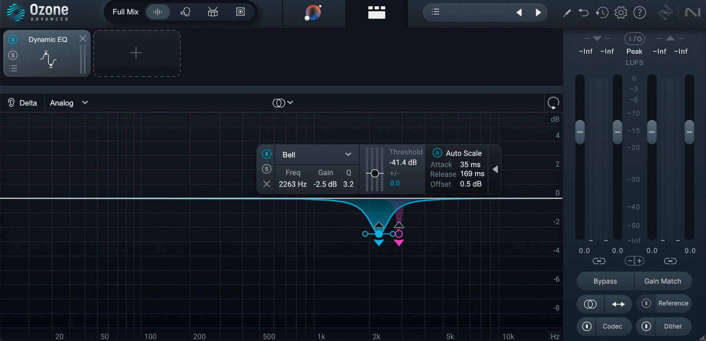This screenshot has width=706, height=341.
Task: Add a new module with the plus slot
Action: pyautogui.click(x=137, y=53)
